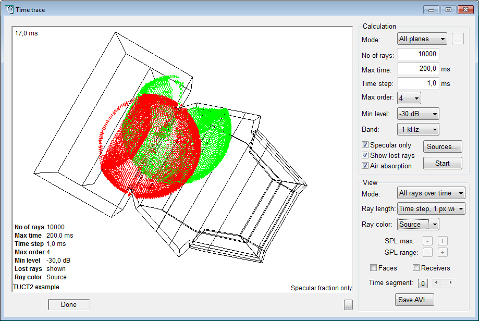The width and height of the screenshot is (479, 321).
Task: Close the Time trace window
Action: tap(465, 10)
